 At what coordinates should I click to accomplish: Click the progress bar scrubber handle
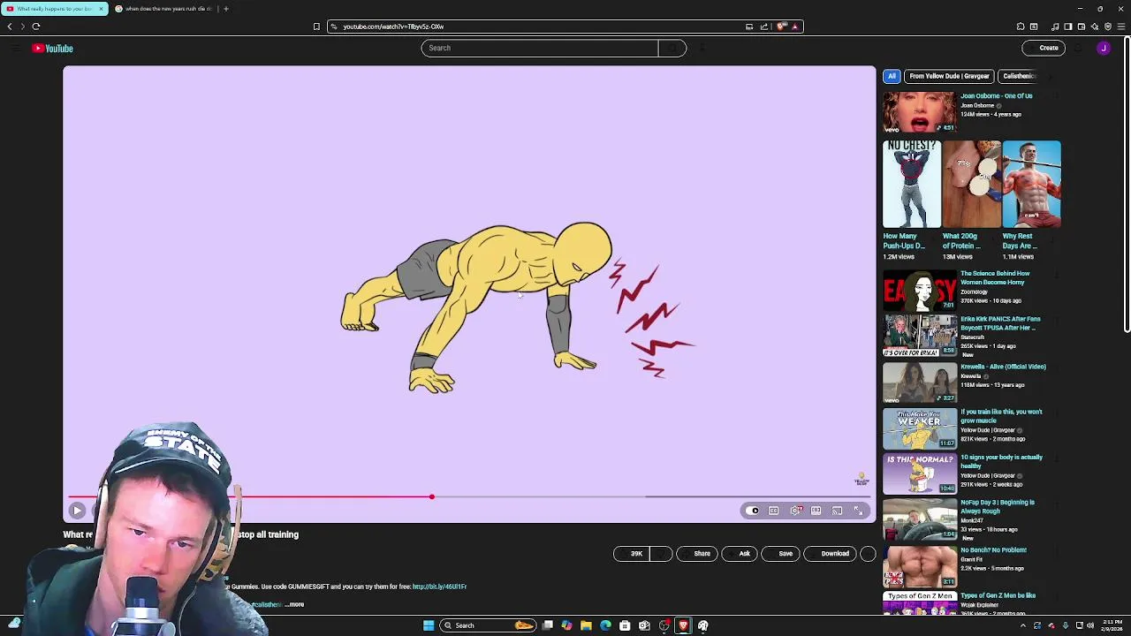pos(431,496)
